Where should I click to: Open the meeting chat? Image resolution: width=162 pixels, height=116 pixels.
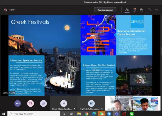pos(134,10)
